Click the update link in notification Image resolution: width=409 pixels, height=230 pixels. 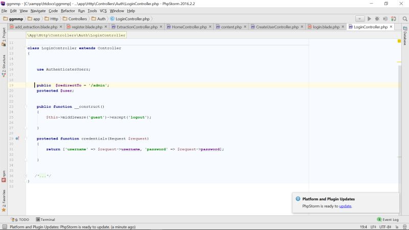tap(345, 206)
